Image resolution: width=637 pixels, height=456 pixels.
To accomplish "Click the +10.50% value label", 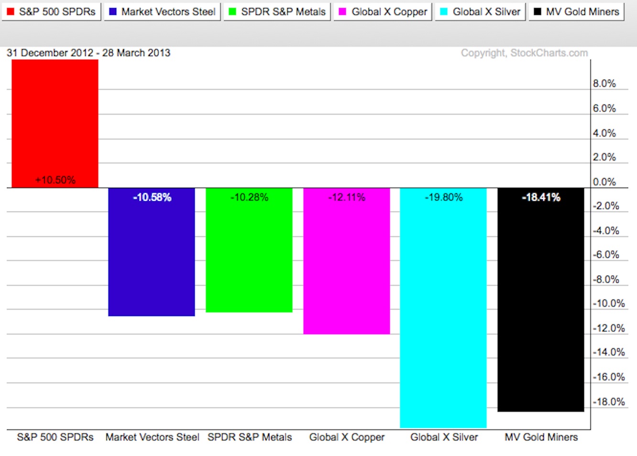I will [55, 180].
